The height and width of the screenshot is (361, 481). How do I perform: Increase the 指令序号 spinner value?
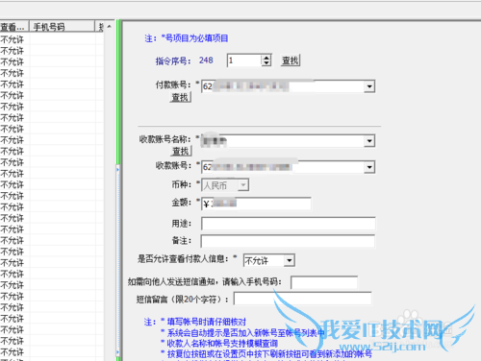(x=266, y=58)
